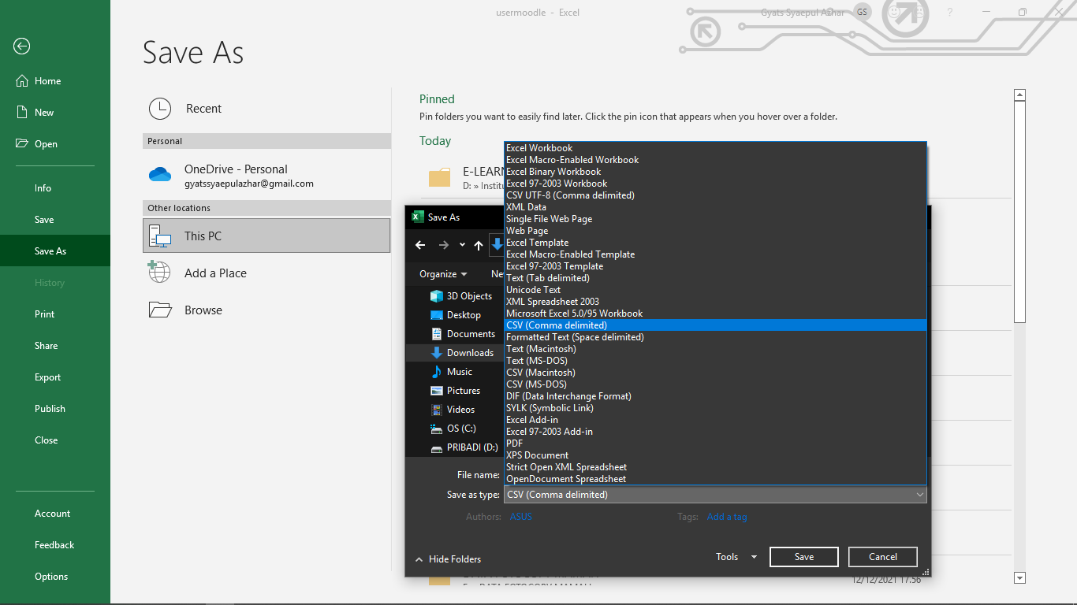
Task: Click the Videos film icon in tree
Action: pos(437,410)
